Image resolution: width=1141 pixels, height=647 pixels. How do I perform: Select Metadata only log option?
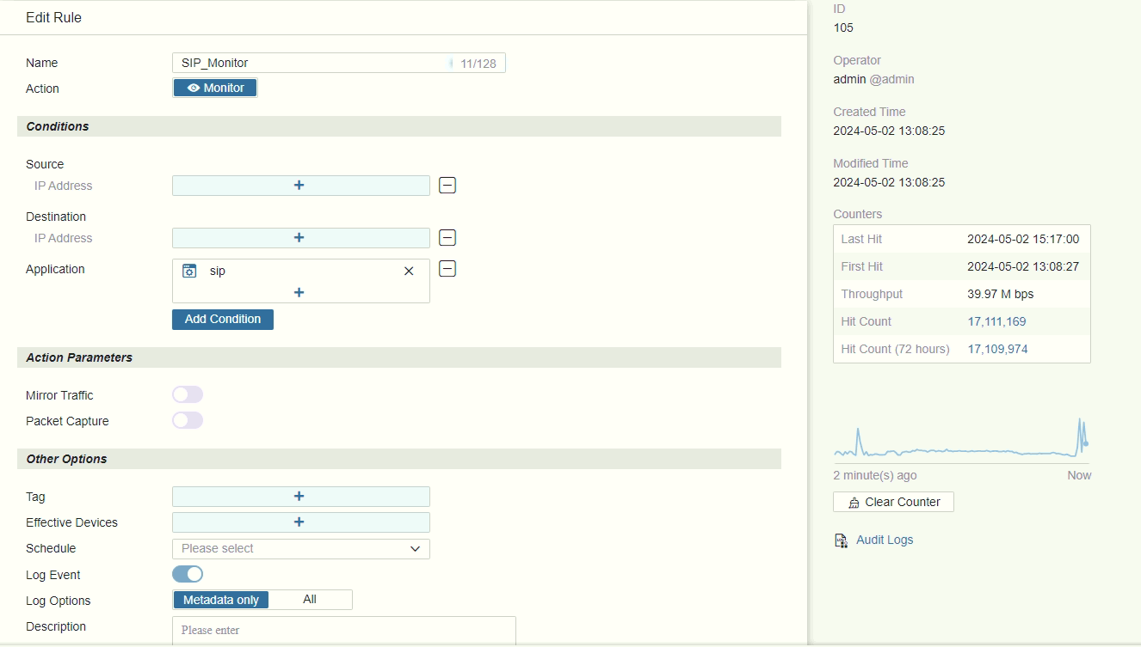(221, 600)
